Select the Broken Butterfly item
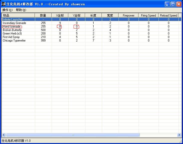This screenshot has height=144, width=183. (12, 30)
